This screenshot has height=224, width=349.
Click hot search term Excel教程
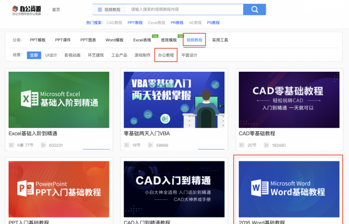[x=156, y=23]
